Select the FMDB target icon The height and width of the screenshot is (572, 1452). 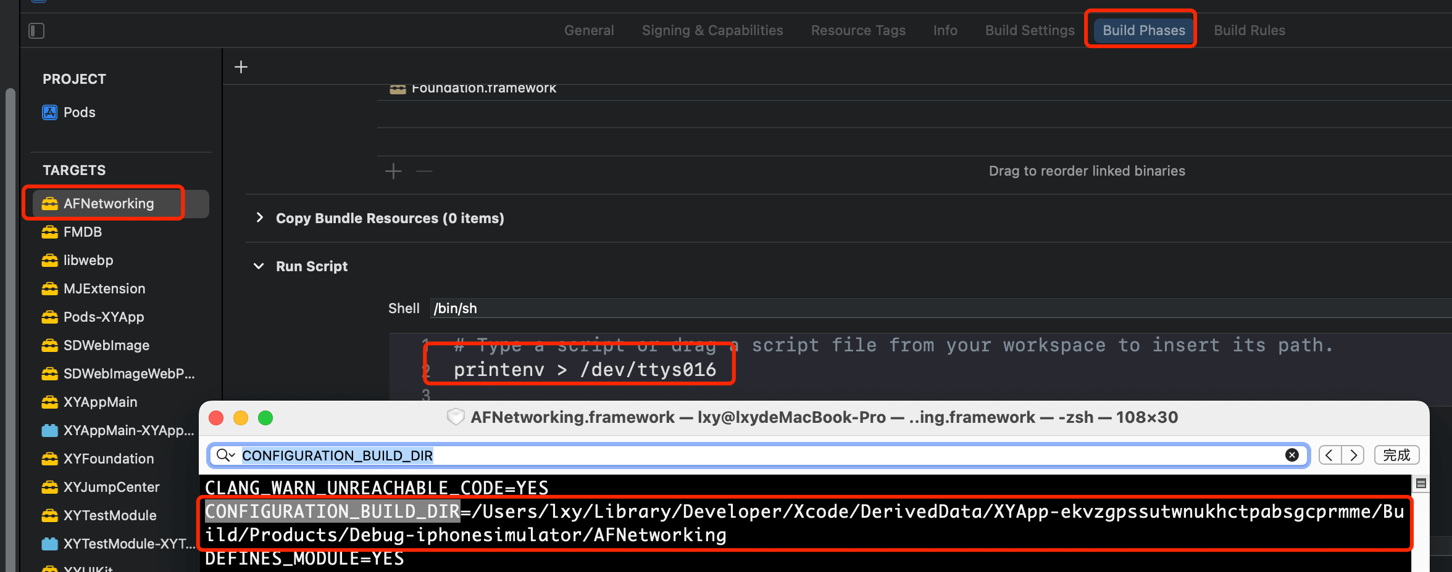point(49,232)
